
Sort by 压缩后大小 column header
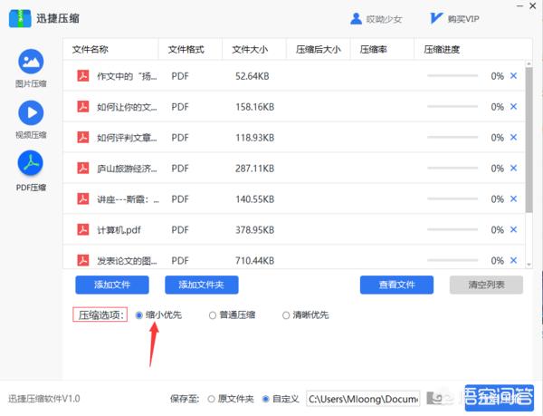coord(319,50)
